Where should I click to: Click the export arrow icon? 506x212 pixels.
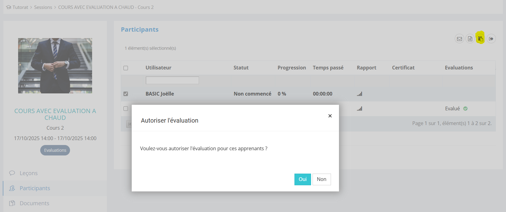(491, 39)
